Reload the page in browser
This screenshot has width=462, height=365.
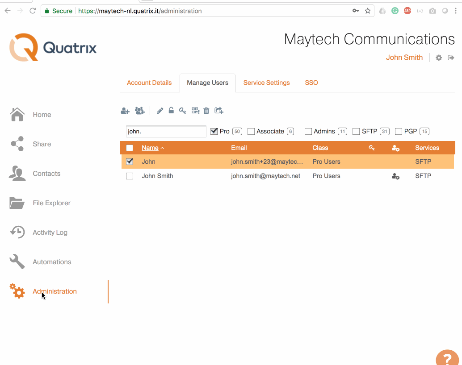[33, 11]
